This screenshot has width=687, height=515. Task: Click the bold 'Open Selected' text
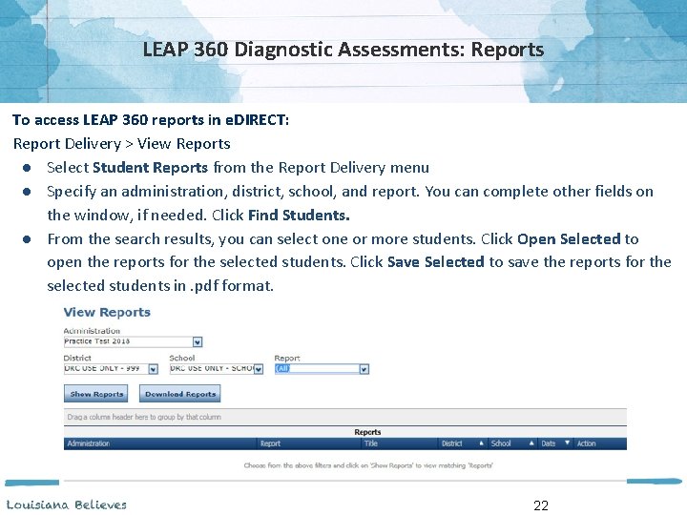(569, 238)
